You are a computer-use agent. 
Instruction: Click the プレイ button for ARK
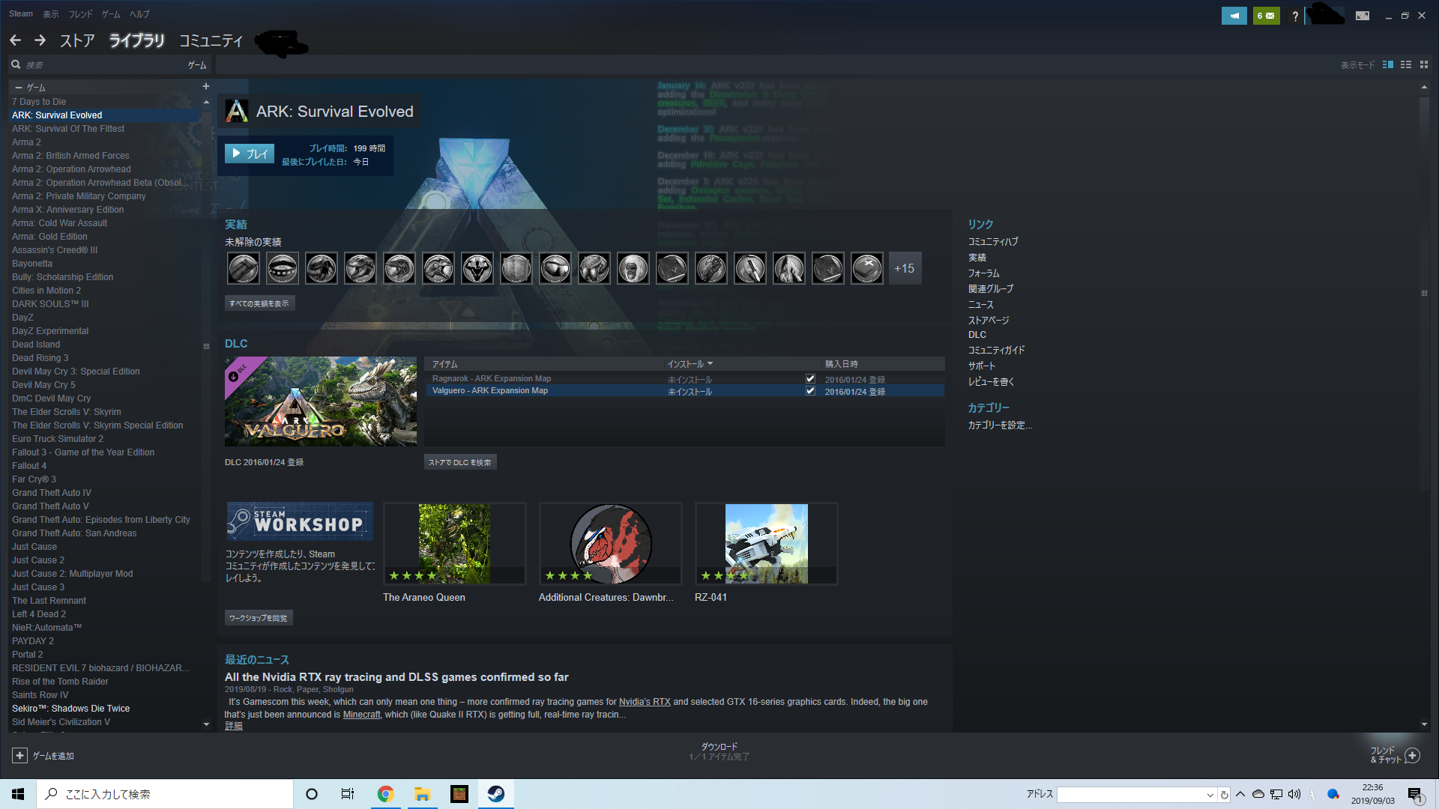(250, 154)
